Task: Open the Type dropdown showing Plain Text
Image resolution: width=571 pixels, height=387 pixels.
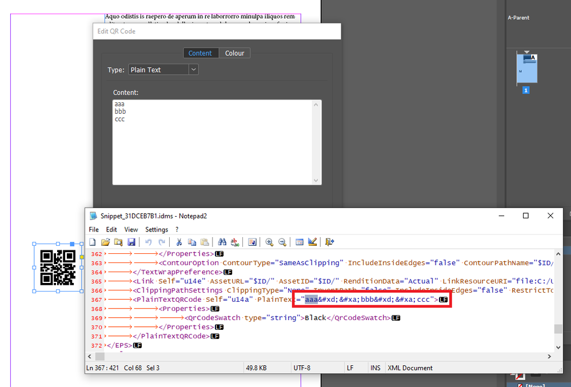Action: click(163, 70)
